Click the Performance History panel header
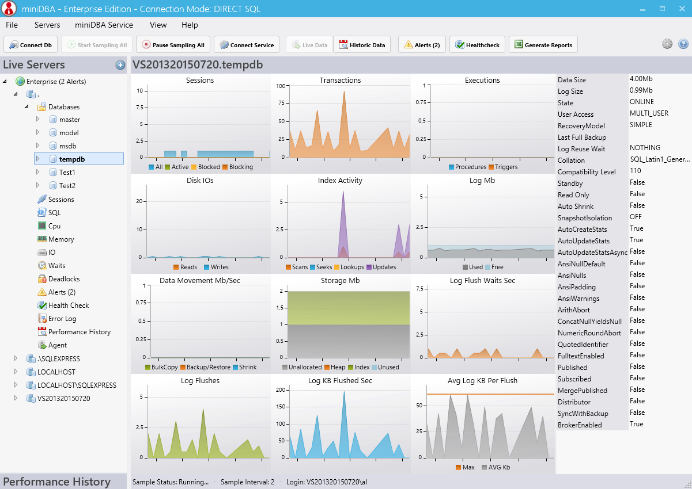 click(63, 482)
